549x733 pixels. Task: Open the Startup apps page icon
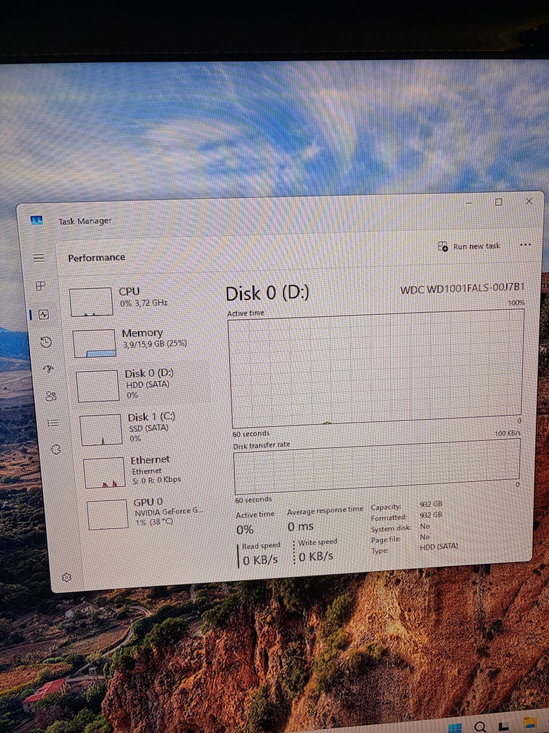[49, 369]
